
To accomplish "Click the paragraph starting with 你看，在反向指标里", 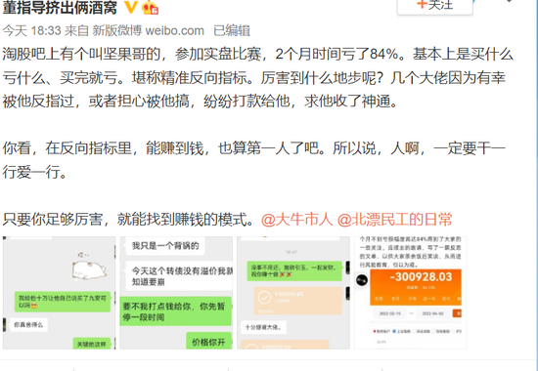I will point(254,160).
